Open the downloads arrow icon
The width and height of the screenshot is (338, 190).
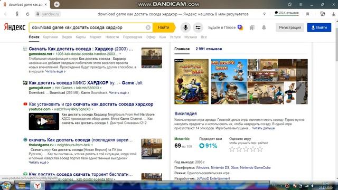[x=333, y=14]
